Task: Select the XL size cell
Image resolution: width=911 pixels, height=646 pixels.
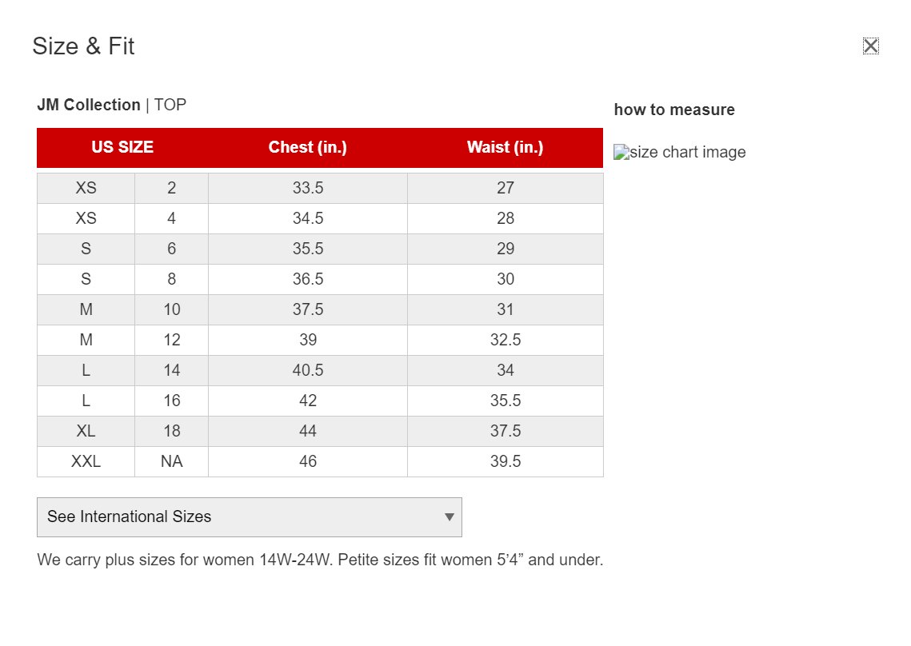Action: pyautogui.click(x=86, y=431)
